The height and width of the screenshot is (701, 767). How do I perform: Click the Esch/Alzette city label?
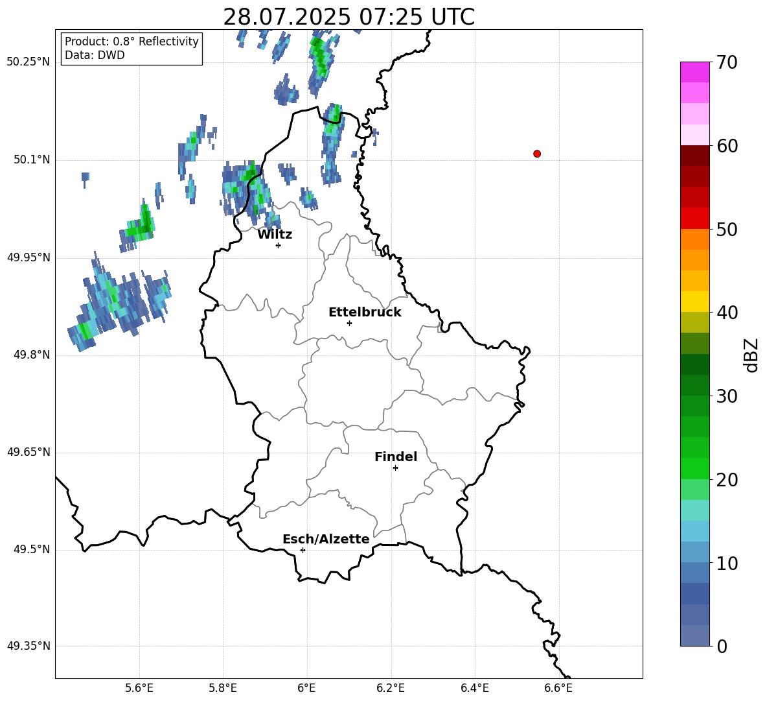(326, 539)
